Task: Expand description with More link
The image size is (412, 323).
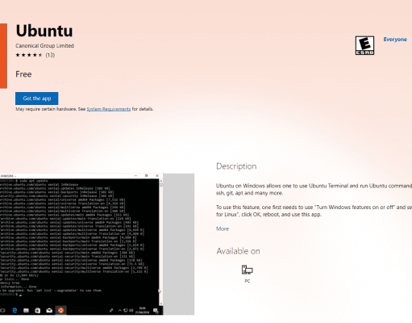Action: click(223, 229)
